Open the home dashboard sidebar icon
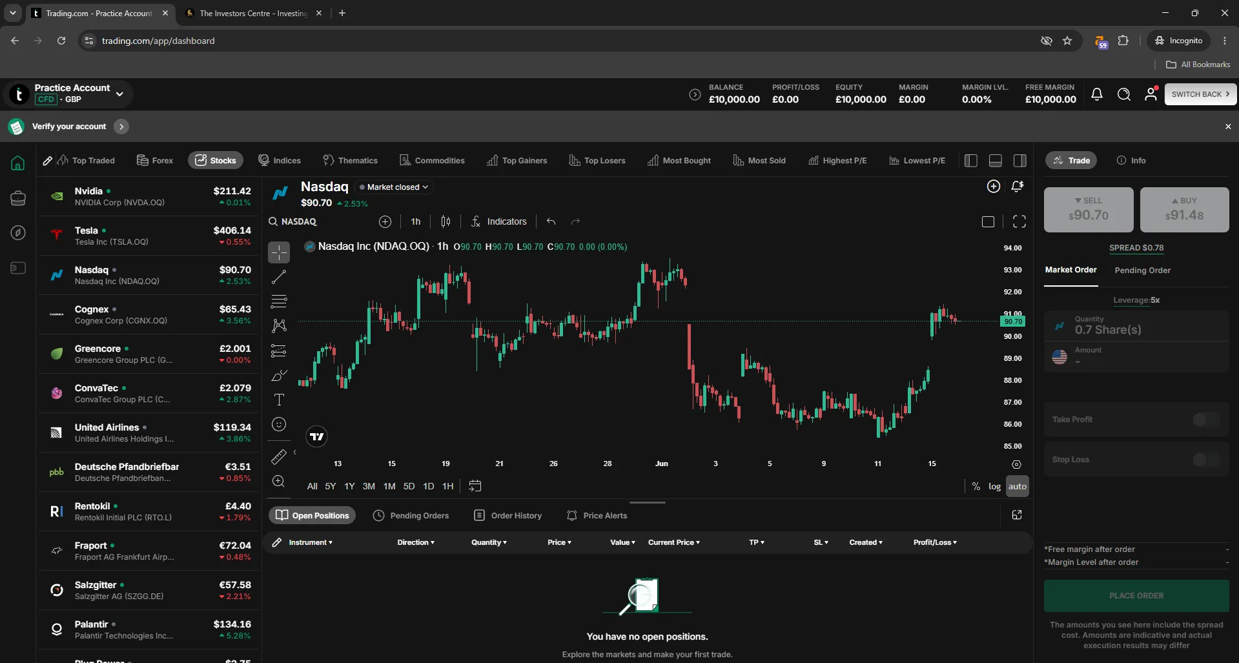The height and width of the screenshot is (663, 1239). point(18,163)
